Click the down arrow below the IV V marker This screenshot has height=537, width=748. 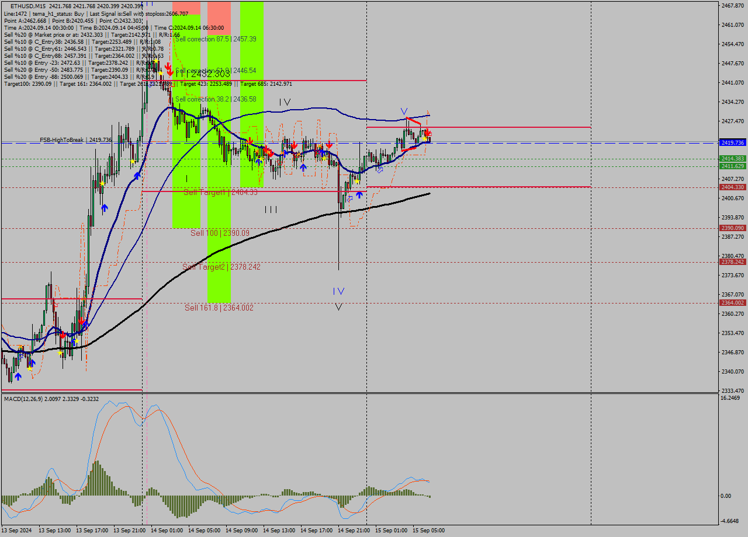tap(338, 306)
